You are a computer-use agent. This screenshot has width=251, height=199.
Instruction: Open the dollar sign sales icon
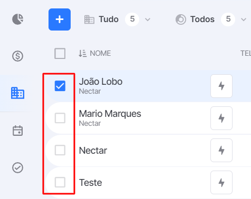pos(17,56)
